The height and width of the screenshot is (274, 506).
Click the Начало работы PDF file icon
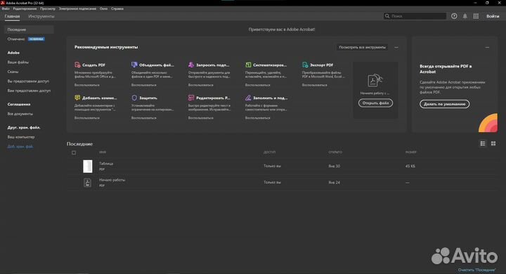click(87, 183)
